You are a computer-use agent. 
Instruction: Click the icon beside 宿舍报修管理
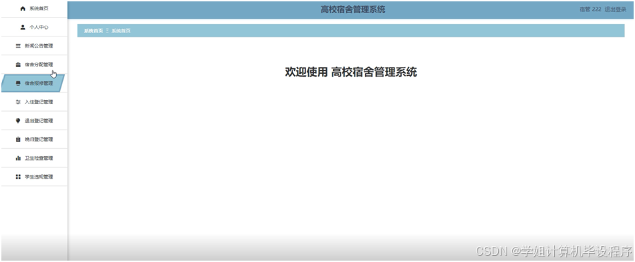(18, 83)
